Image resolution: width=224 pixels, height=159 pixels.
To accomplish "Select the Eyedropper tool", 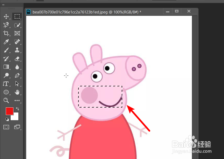I will (6, 42).
